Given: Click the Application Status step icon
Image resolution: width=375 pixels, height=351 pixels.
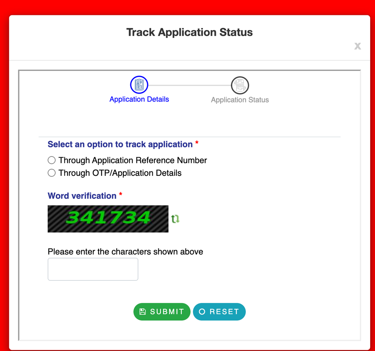Looking at the screenshot, I should (x=240, y=85).
